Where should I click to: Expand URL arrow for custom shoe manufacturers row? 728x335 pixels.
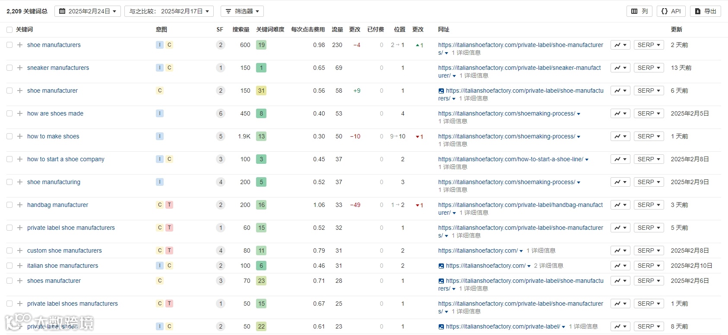(521, 251)
